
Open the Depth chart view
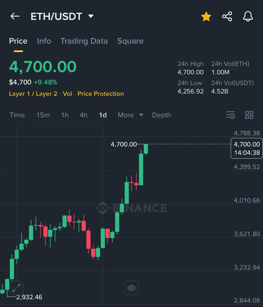(x=161, y=115)
